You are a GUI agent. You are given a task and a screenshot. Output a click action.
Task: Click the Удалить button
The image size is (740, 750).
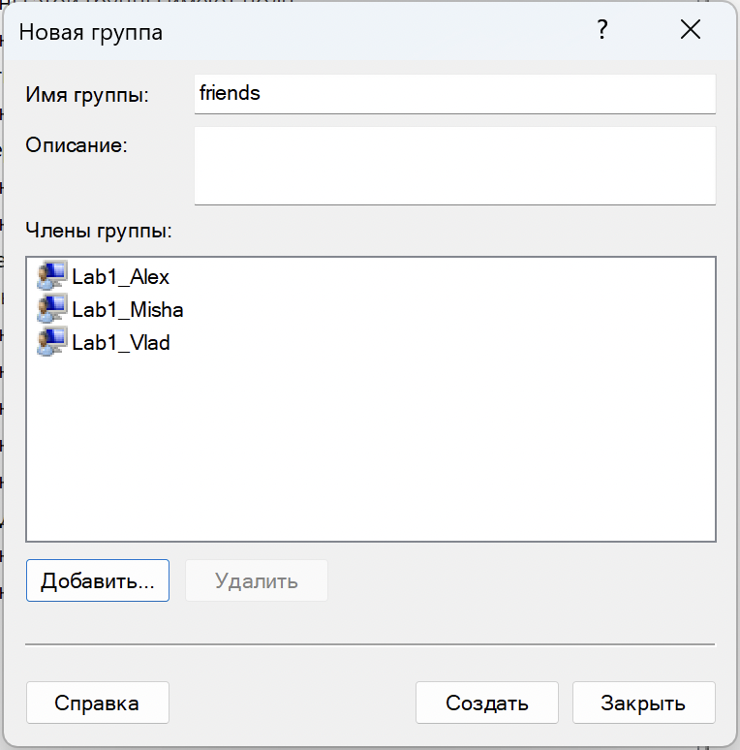pos(257,580)
